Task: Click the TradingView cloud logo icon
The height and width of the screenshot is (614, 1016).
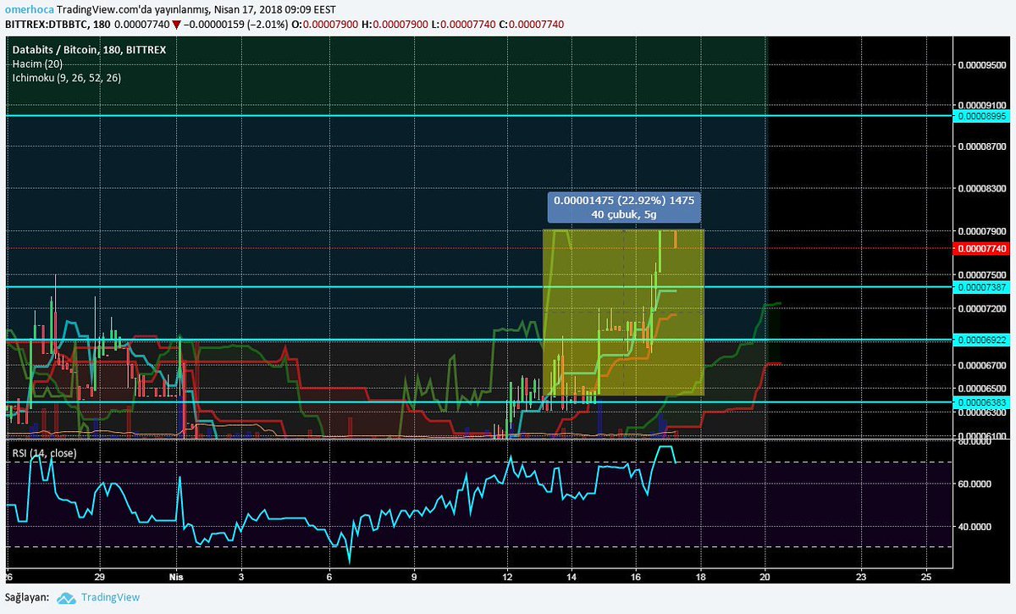Action: [65, 597]
